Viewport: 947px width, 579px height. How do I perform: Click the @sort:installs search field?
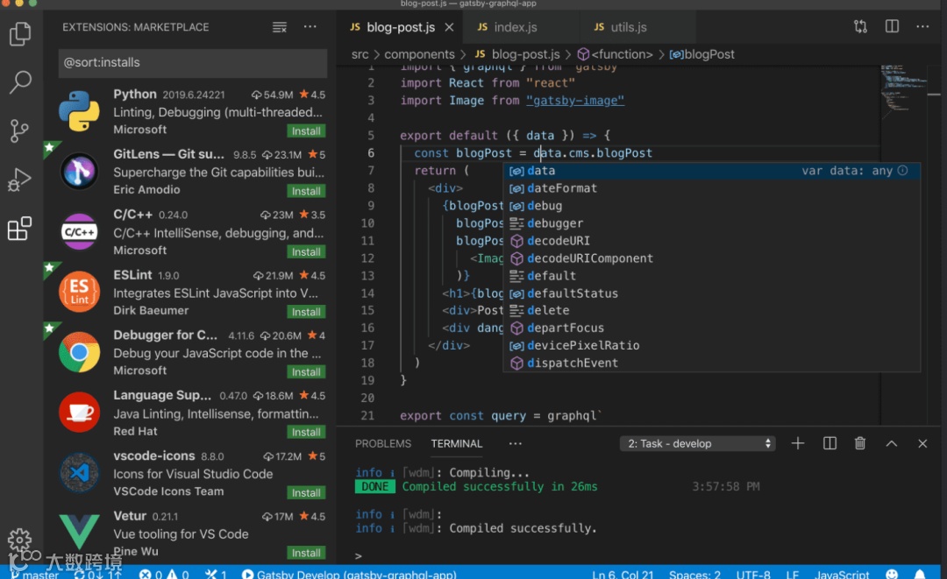pyautogui.click(x=193, y=63)
